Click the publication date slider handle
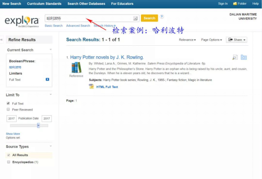 pyautogui.click(x=38, y=125)
